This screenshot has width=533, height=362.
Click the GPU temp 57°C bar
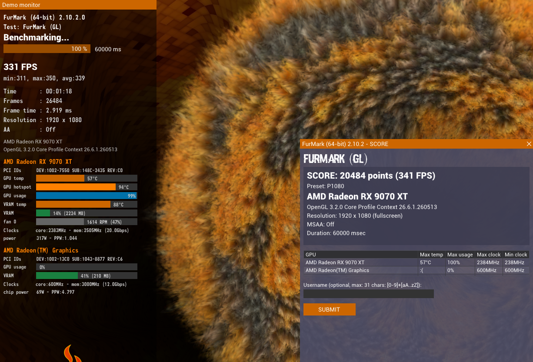coord(87,178)
